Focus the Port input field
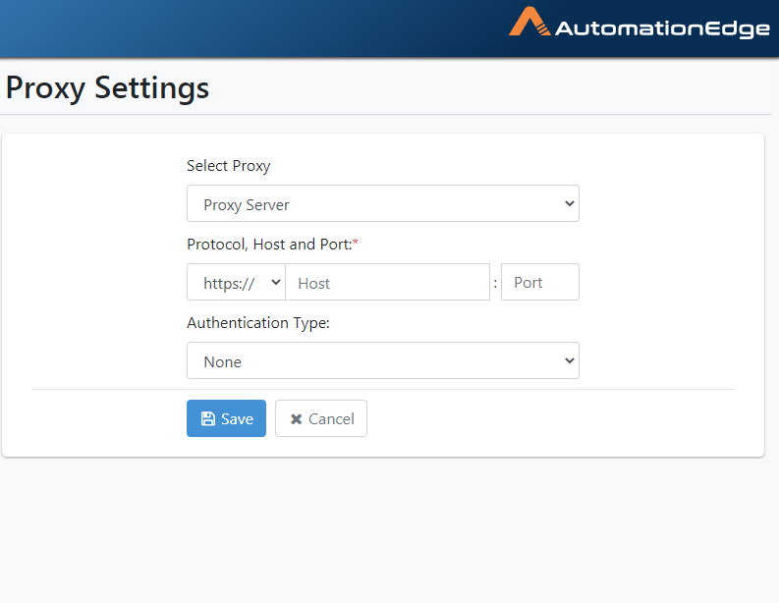The height and width of the screenshot is (603, 779). 540,282
